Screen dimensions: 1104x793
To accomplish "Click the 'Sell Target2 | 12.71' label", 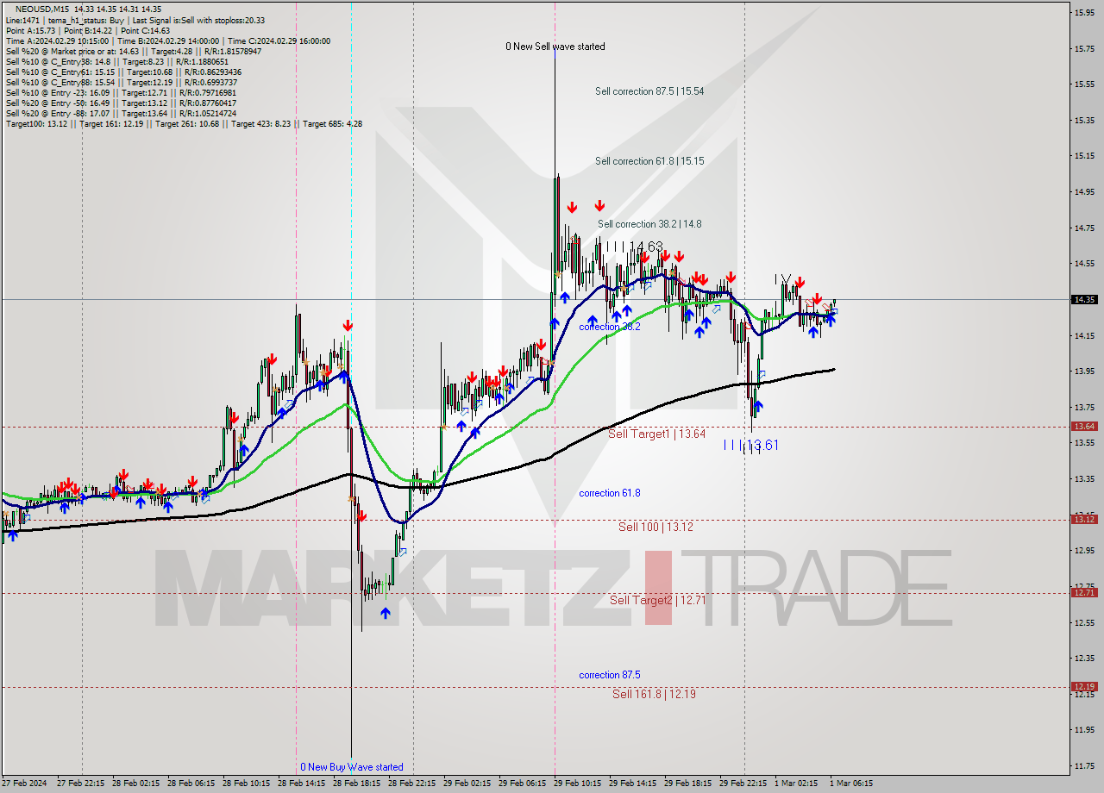I will tap(657, 599).
